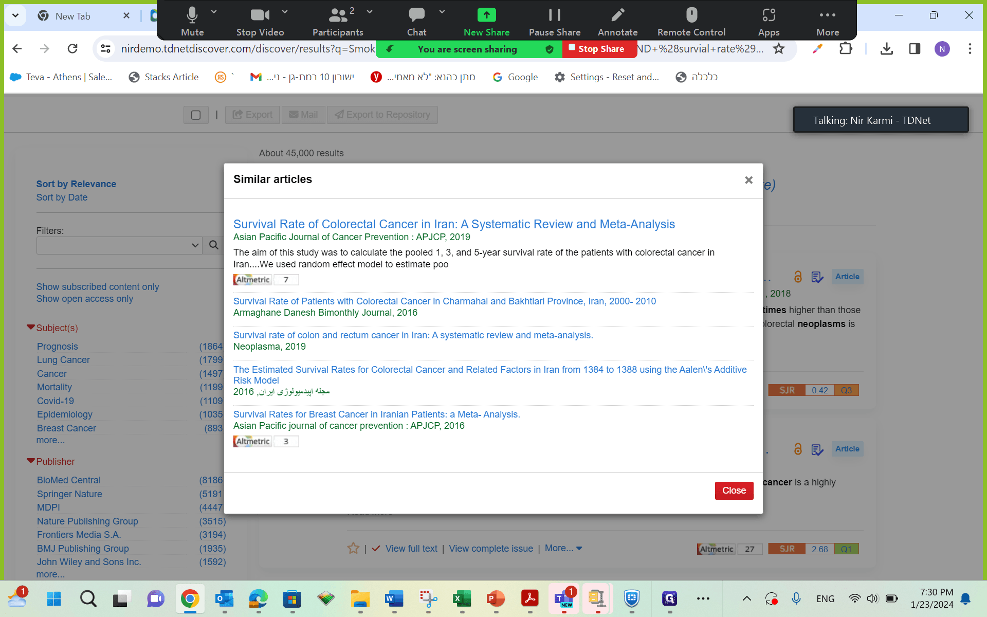
Task: Show hidden system tray icons
Action: (747, 598)
